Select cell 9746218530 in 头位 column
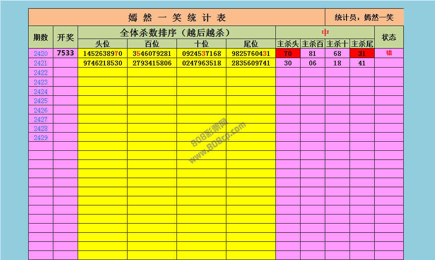This screenshot has width=435, height=260. pos(103,63)
